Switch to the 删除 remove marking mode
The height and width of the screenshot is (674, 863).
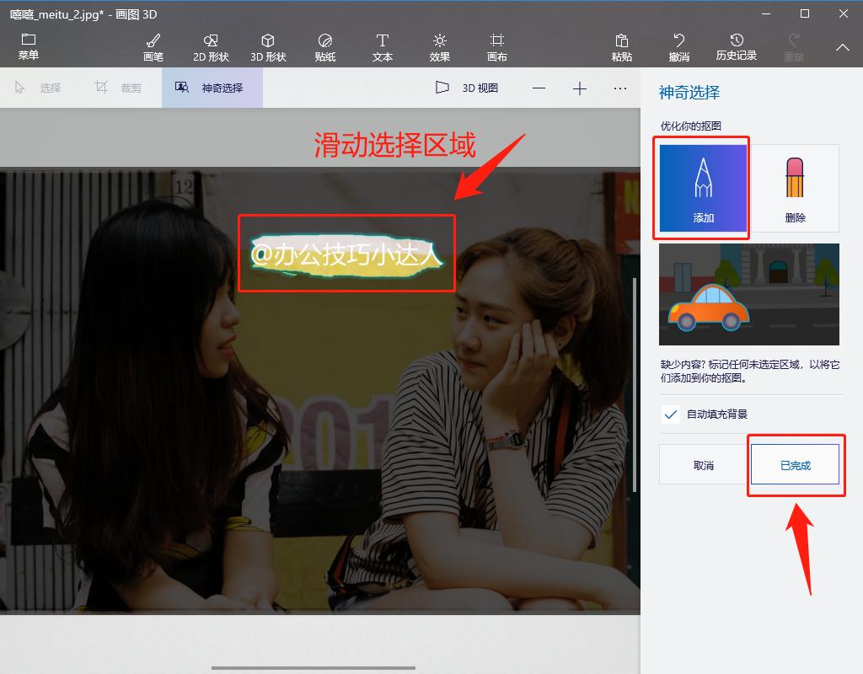coord(796,187)
